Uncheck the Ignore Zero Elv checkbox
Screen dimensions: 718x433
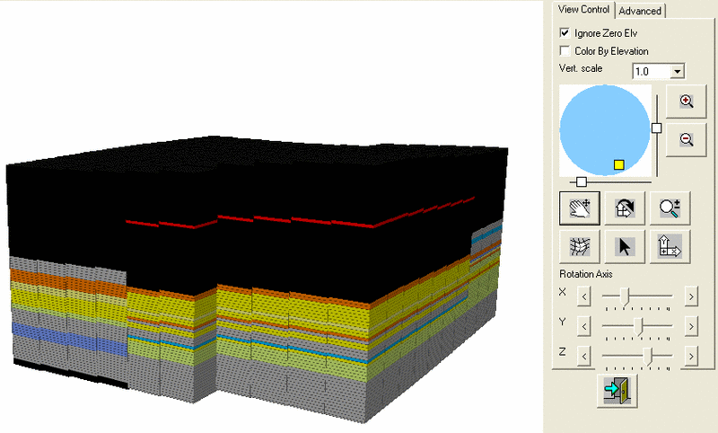pos(565,33)
